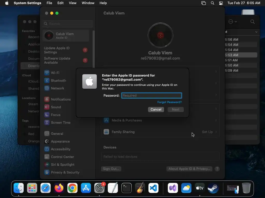Select the Screen Time hourglass icon
Image resolution: width=265 pixels, height=198 pixels.
[x=47, y=122]
